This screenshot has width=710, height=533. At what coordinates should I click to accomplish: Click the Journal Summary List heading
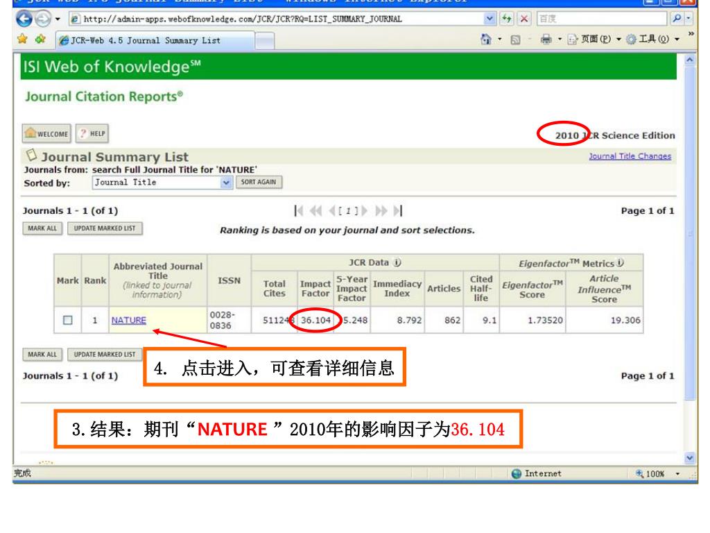pyautogui.click(x=114, y=157)
